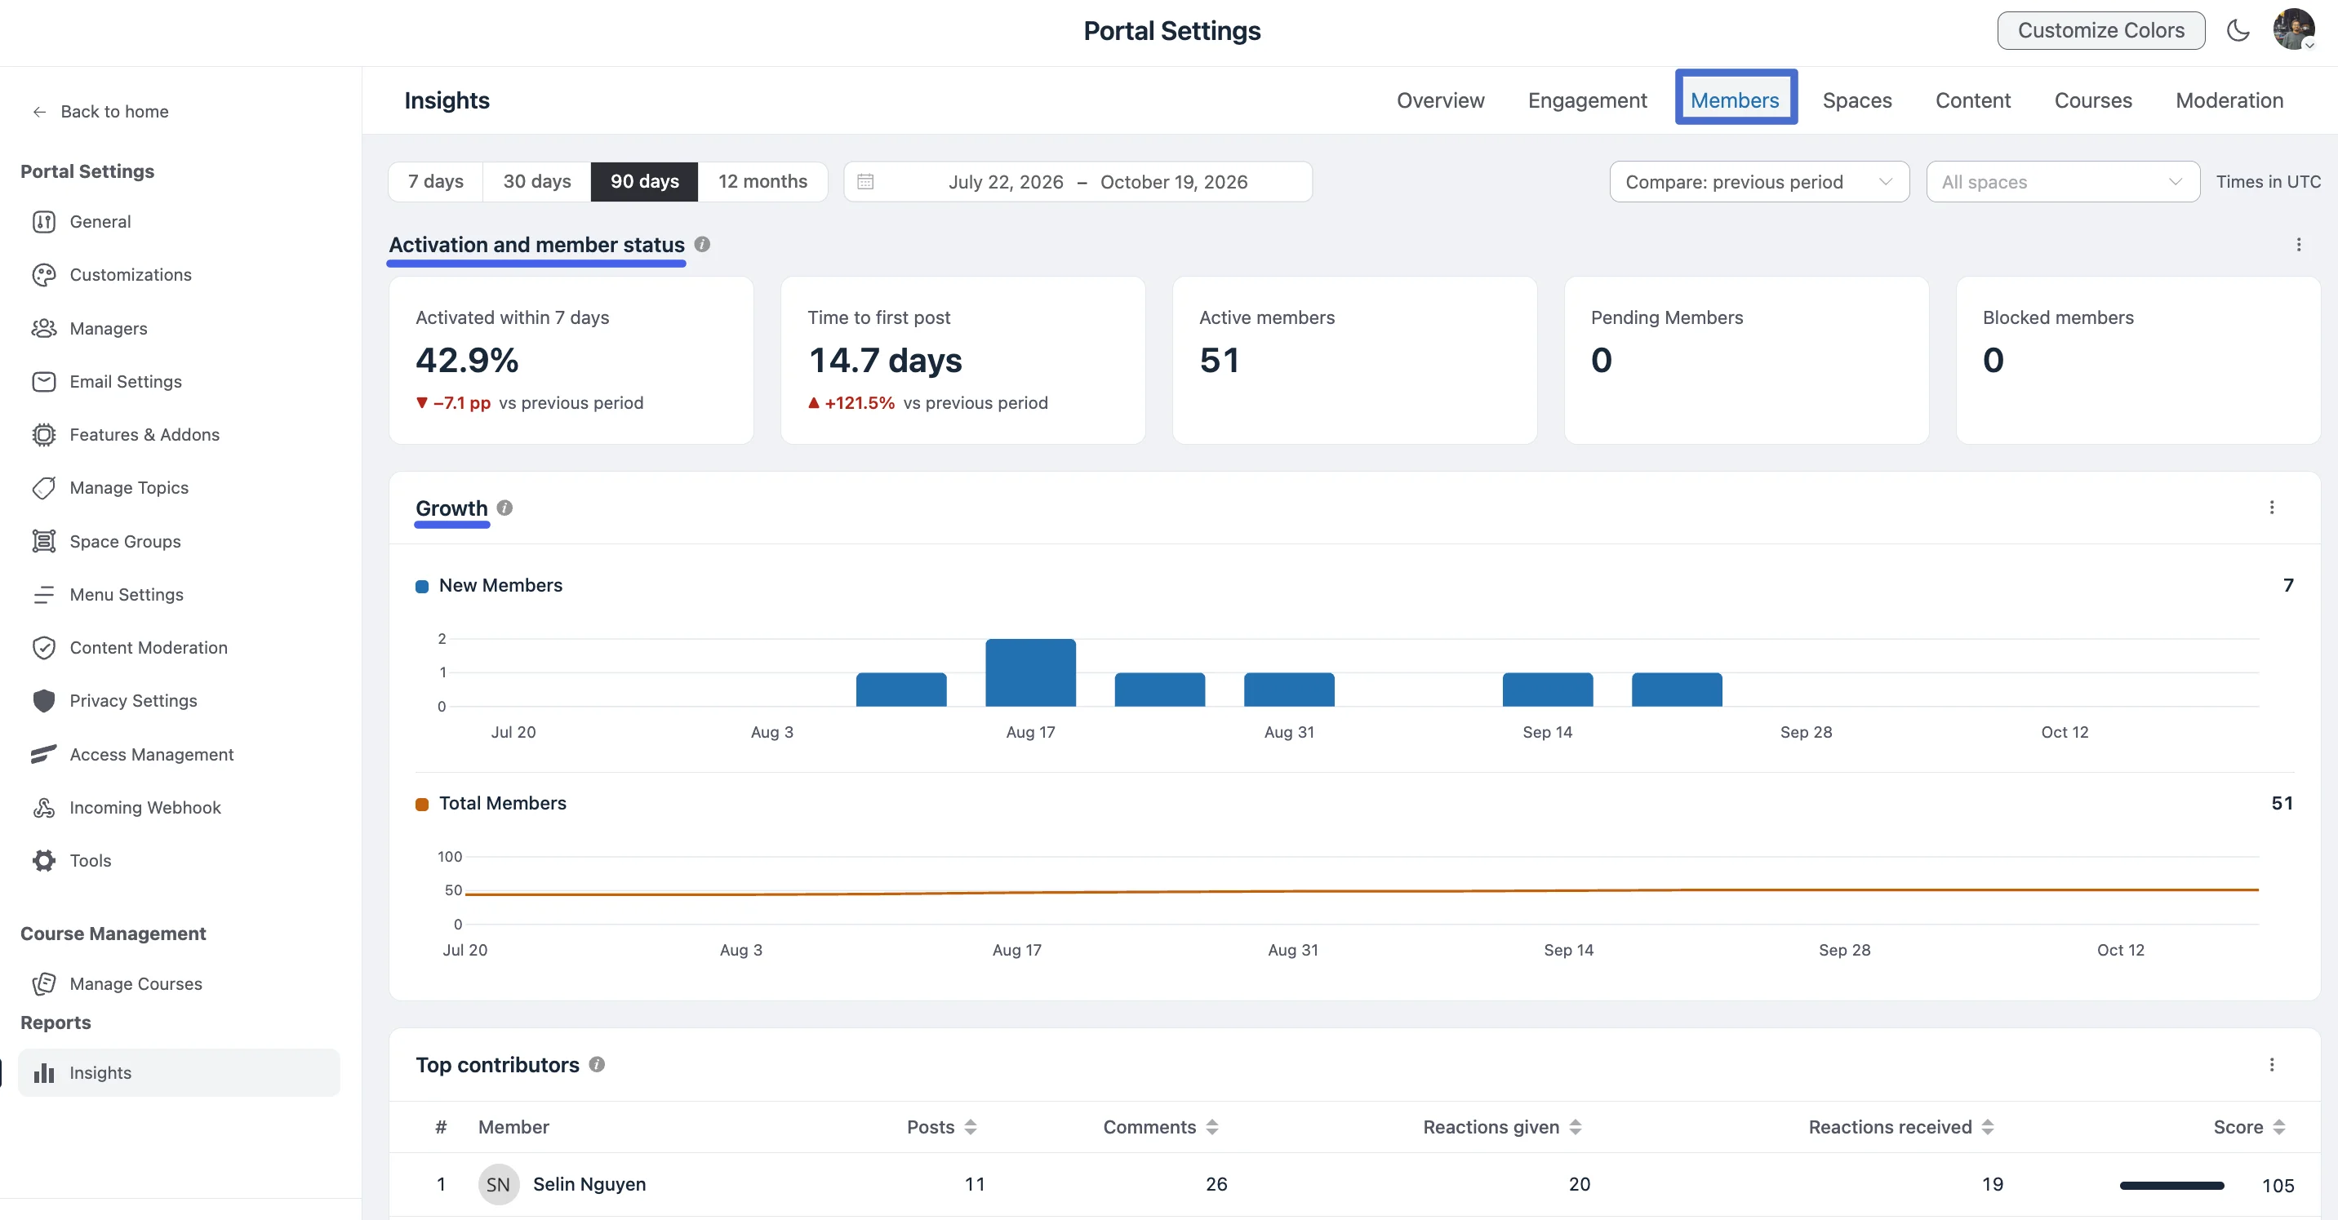Open Manage Courses icon
Viewport: 2338px width, 1220px height.
43,983
